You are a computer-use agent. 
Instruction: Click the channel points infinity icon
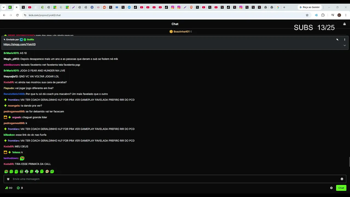click(x=11, y=188)
